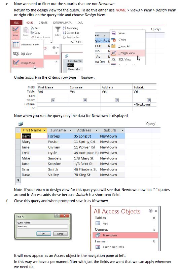Open the Vet table
This screenshot has width=180, height=271.
coord(125,224)
